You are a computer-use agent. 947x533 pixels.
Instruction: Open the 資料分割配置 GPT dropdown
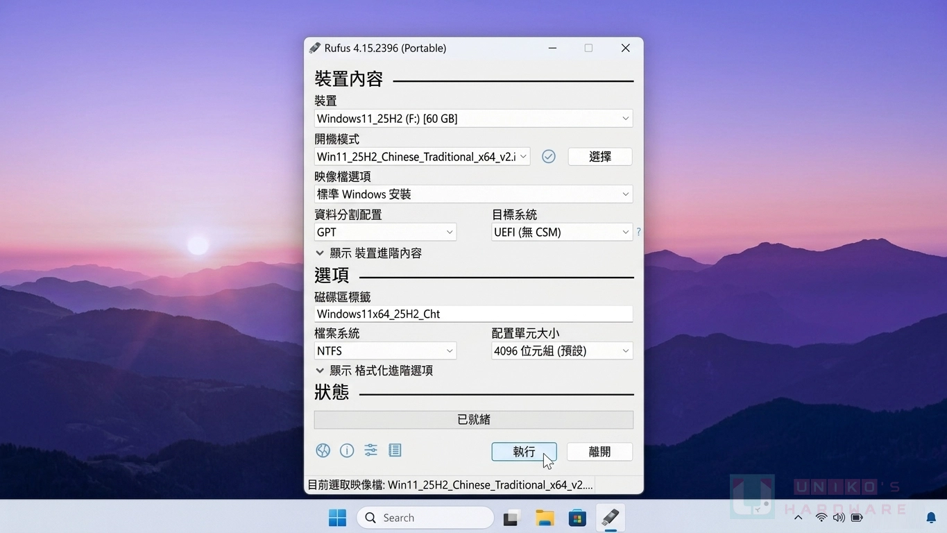click(385, 232)
